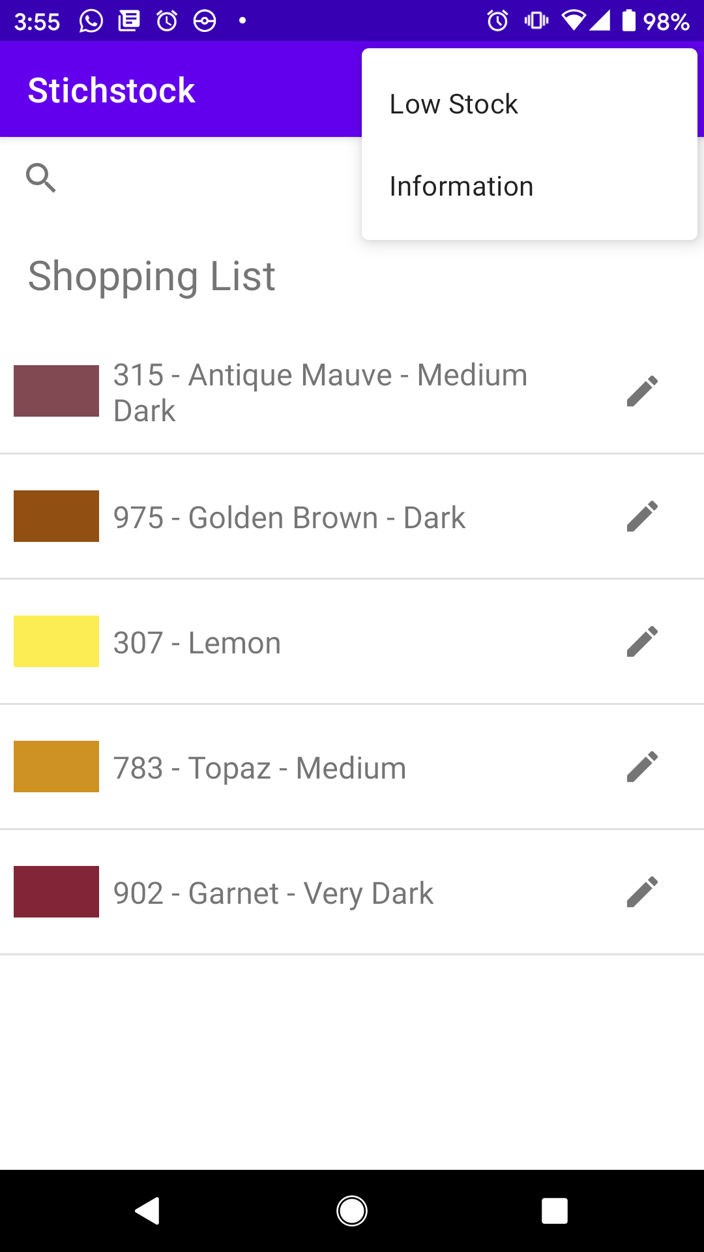Tap the yellow Lemon color swatch

pyautogui.click(x=56, y=642)
